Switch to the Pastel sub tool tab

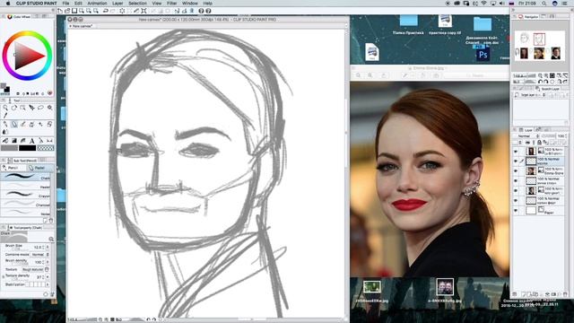[x=39, y=168]
